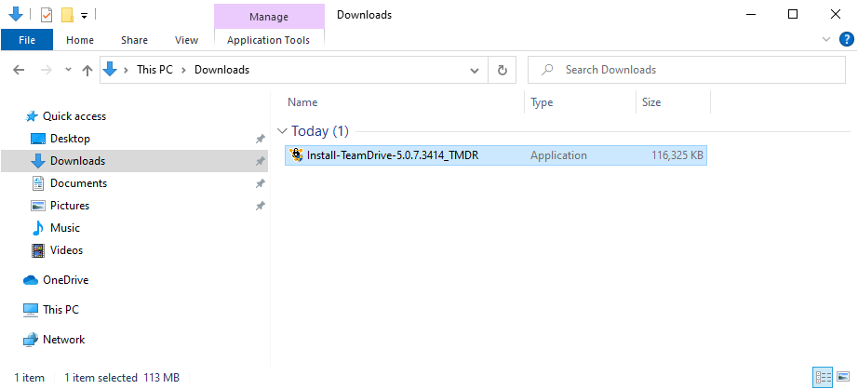Go back with the Back arrow
The width and height of the screenshot is (858, 389).
tap(19, 70)
